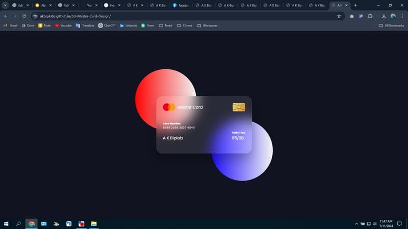This screenshot has height=229, width=408.
Task: Click the Master Card text on card
Action: click(190, 107)
